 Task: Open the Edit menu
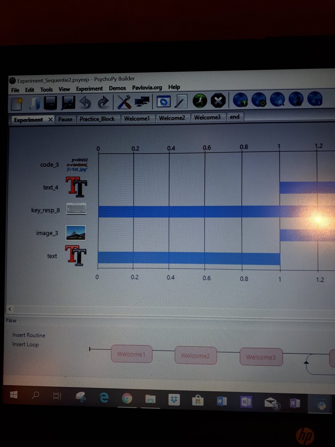coord(29,90)
